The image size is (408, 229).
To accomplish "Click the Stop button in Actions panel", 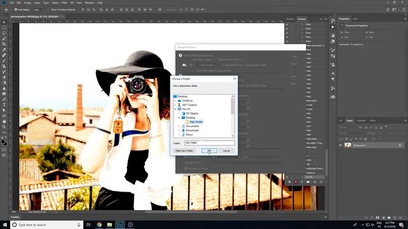I will (x=289, y=182).
